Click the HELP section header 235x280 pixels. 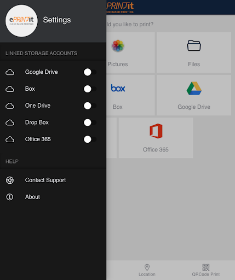12,161
